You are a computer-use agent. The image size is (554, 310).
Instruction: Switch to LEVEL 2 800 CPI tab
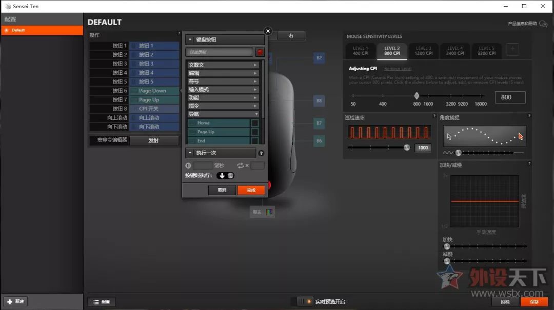coord(392,51)
